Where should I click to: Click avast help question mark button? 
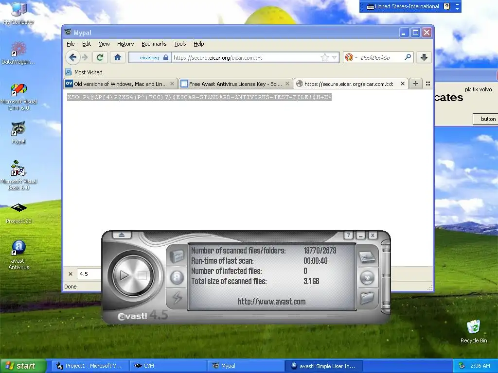pos(348,235)
